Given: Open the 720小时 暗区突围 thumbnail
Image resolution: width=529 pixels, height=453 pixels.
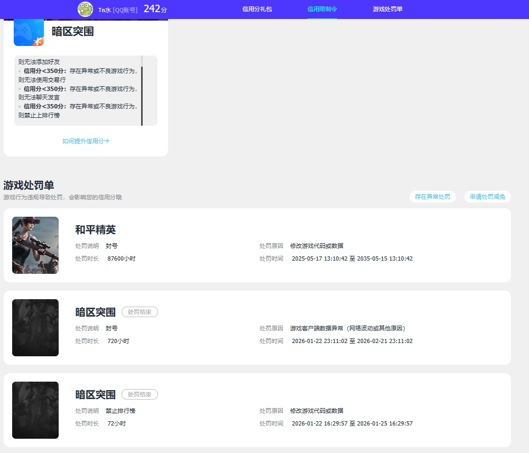Looking at the screenshot, I should [x=35, y=327].
